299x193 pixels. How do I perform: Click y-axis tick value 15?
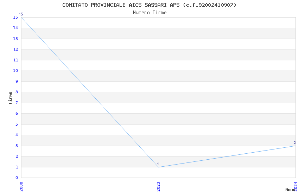point(15,18)
